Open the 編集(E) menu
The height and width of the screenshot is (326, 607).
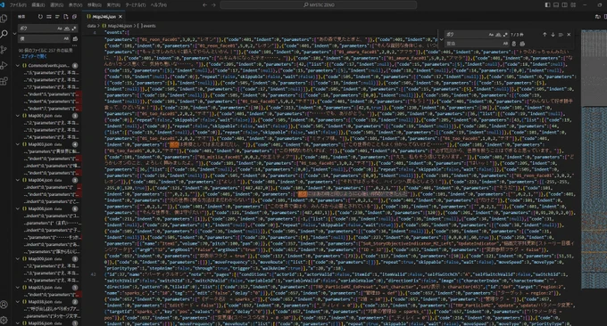click(37, 5)
